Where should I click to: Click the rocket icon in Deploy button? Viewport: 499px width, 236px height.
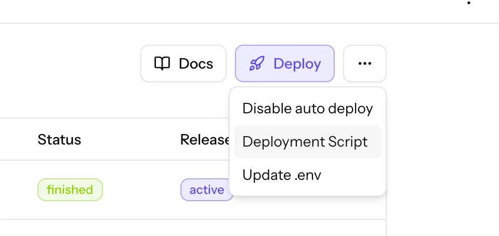click(x=257, y=64)
